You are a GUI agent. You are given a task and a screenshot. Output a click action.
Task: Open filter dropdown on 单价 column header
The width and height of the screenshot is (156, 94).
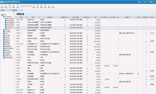(x=100, y=17)
